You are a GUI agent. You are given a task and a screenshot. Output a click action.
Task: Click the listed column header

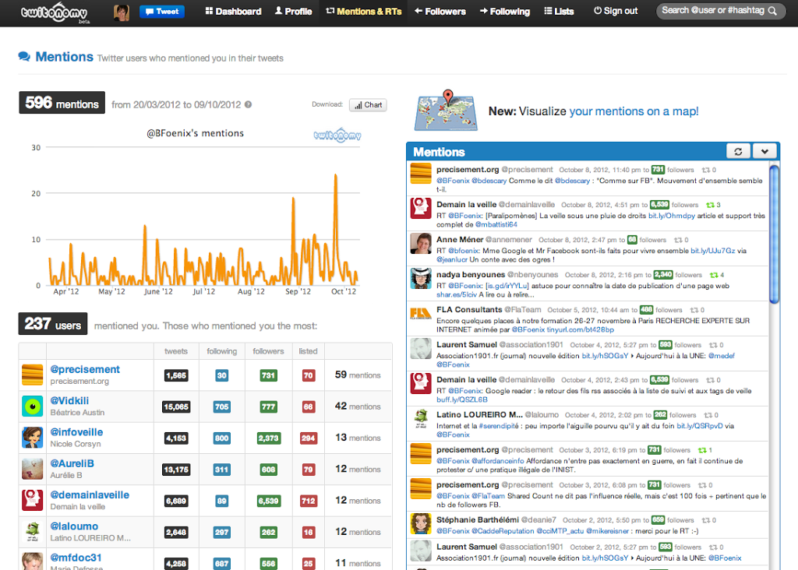(308, 351)
